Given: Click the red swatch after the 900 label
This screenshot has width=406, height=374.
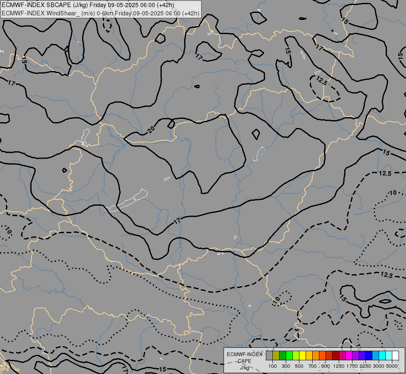Looking at the screenshot, I should click(329, 355).
